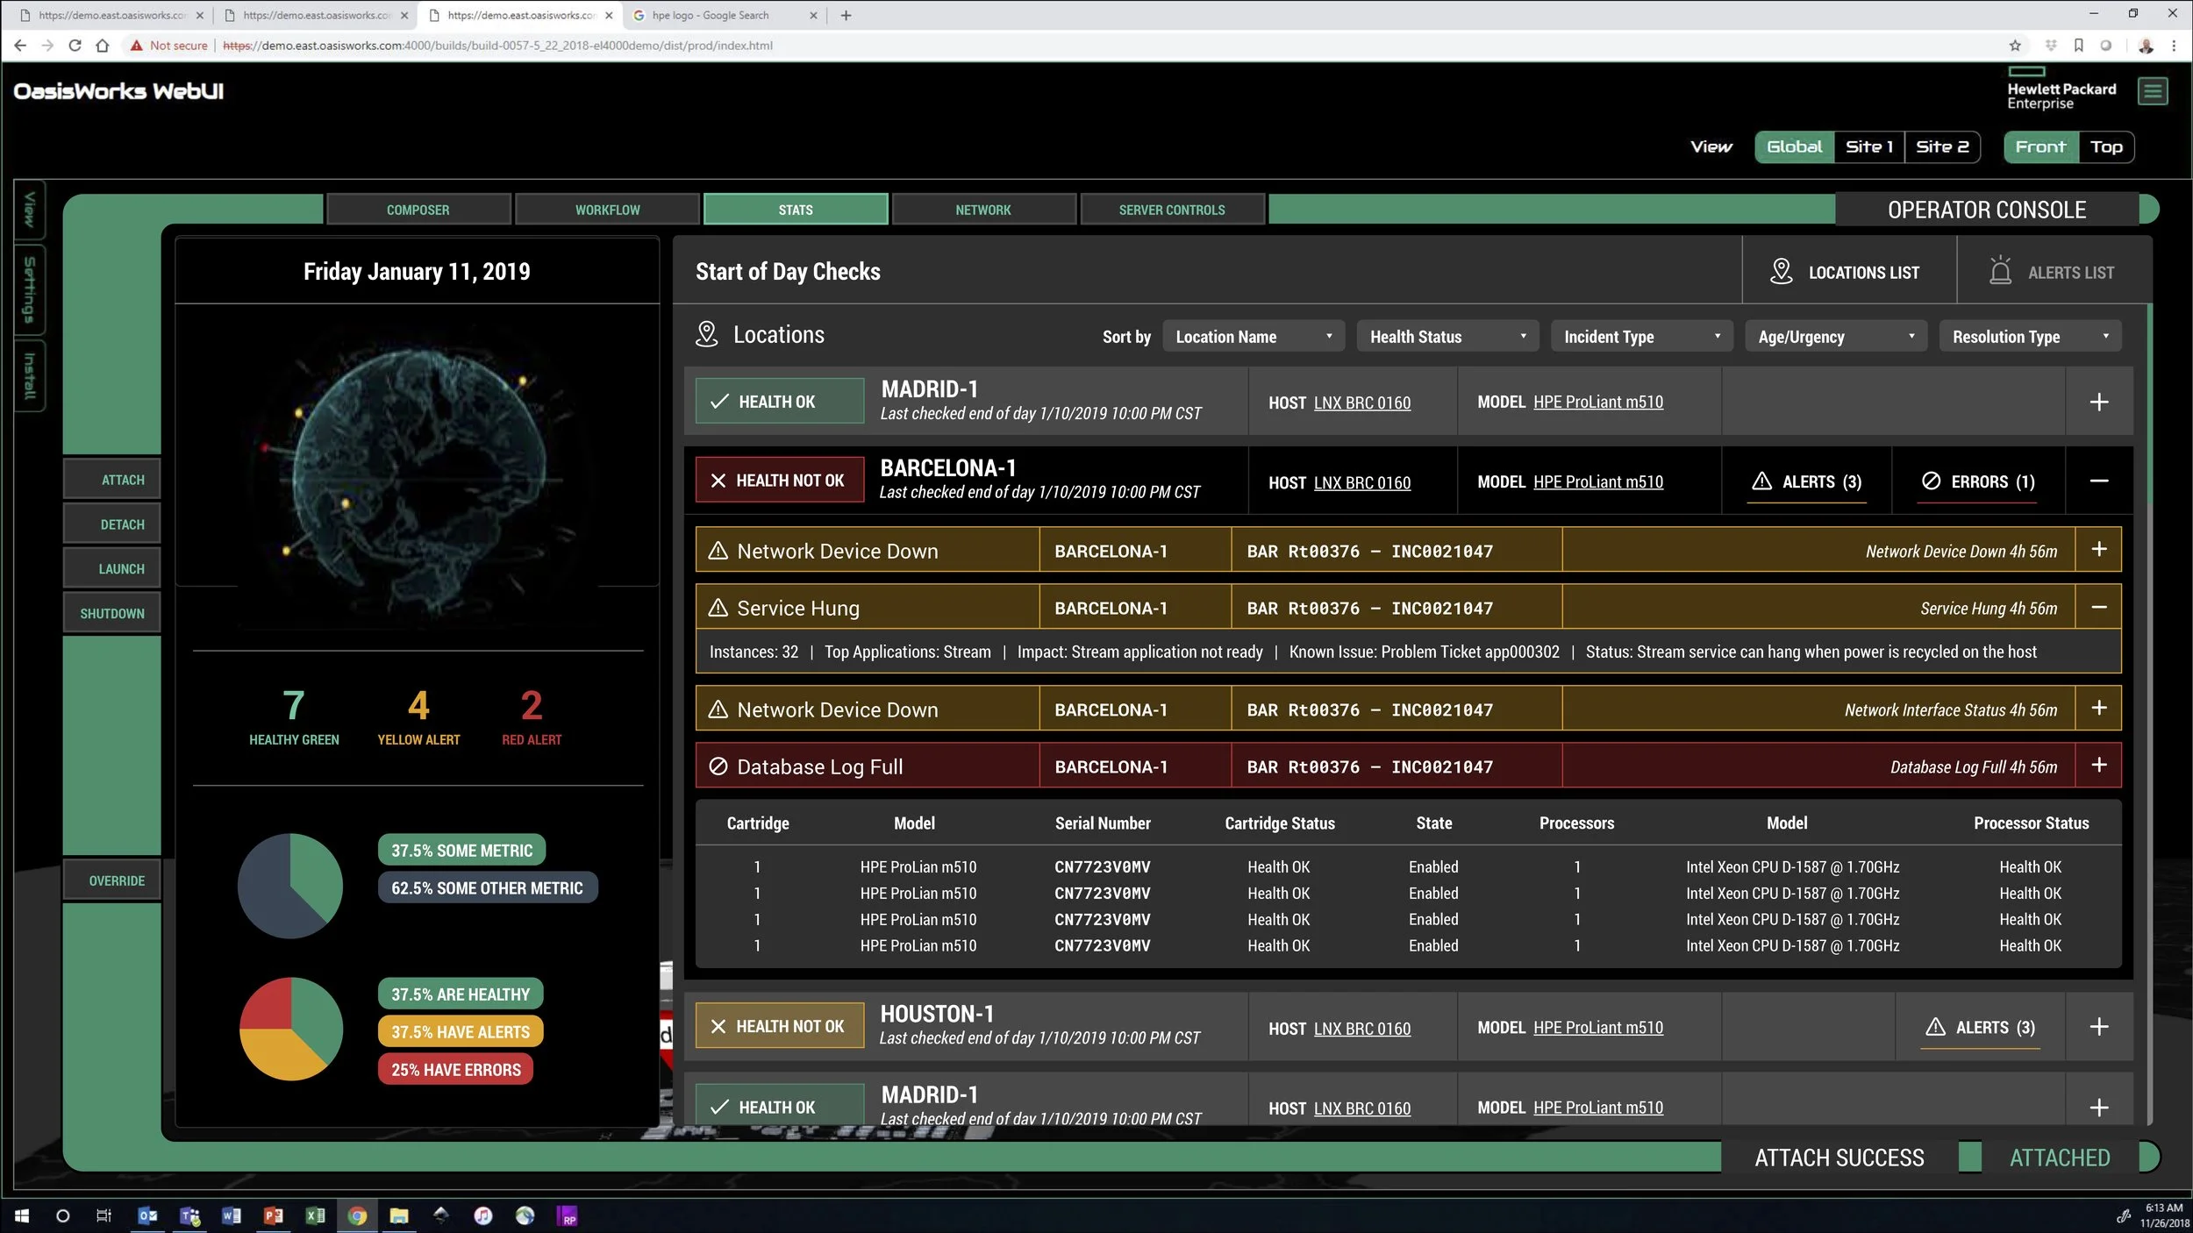This screenshot has width=2193, height=1233.
Task: Open the hamburger menu icon beside HPE logo
Action: 2152,91
